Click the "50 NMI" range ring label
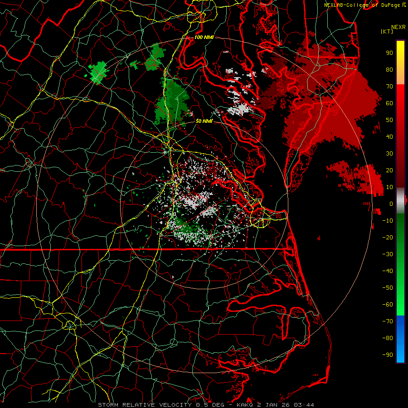The width and height of the screenshot is (408, 408). (x=204, y=121)
